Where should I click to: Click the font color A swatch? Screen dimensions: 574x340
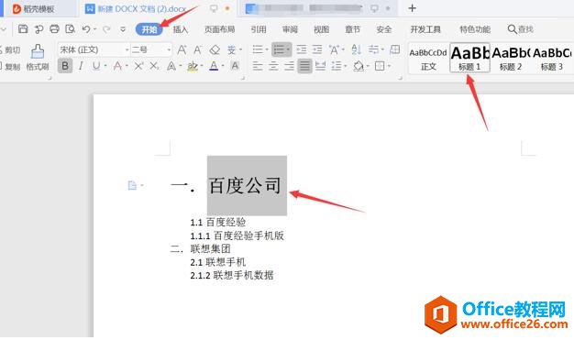[x=214, y=66]
